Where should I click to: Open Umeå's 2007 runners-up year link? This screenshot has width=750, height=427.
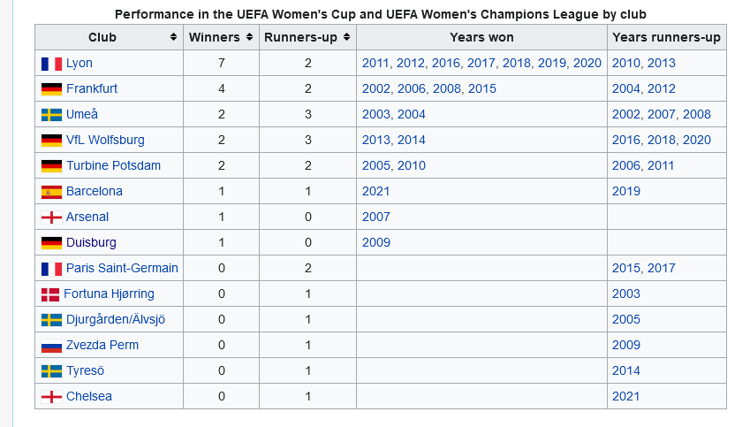(662, 114)
